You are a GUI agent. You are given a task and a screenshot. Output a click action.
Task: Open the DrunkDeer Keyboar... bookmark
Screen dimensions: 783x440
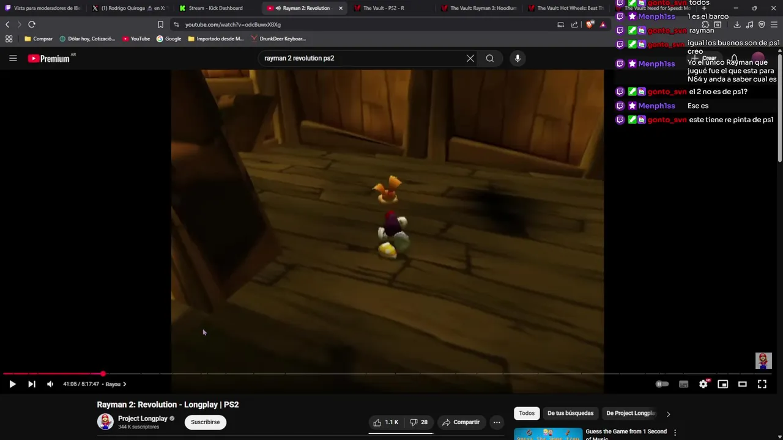[278, 38]
